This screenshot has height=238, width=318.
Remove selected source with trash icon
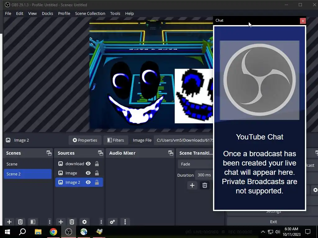(x=72, y=222)
